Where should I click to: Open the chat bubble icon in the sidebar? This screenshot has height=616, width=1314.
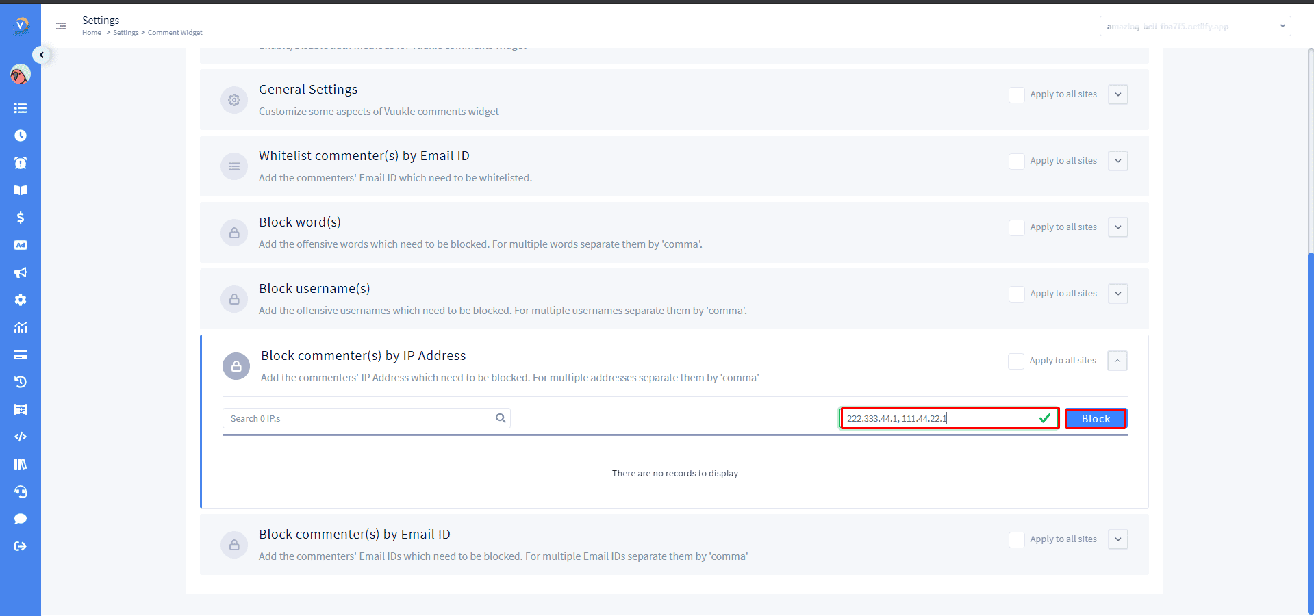point(21,519)
